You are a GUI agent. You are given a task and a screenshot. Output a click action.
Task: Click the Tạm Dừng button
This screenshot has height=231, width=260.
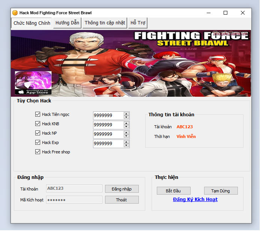click(x=221, y=191)
